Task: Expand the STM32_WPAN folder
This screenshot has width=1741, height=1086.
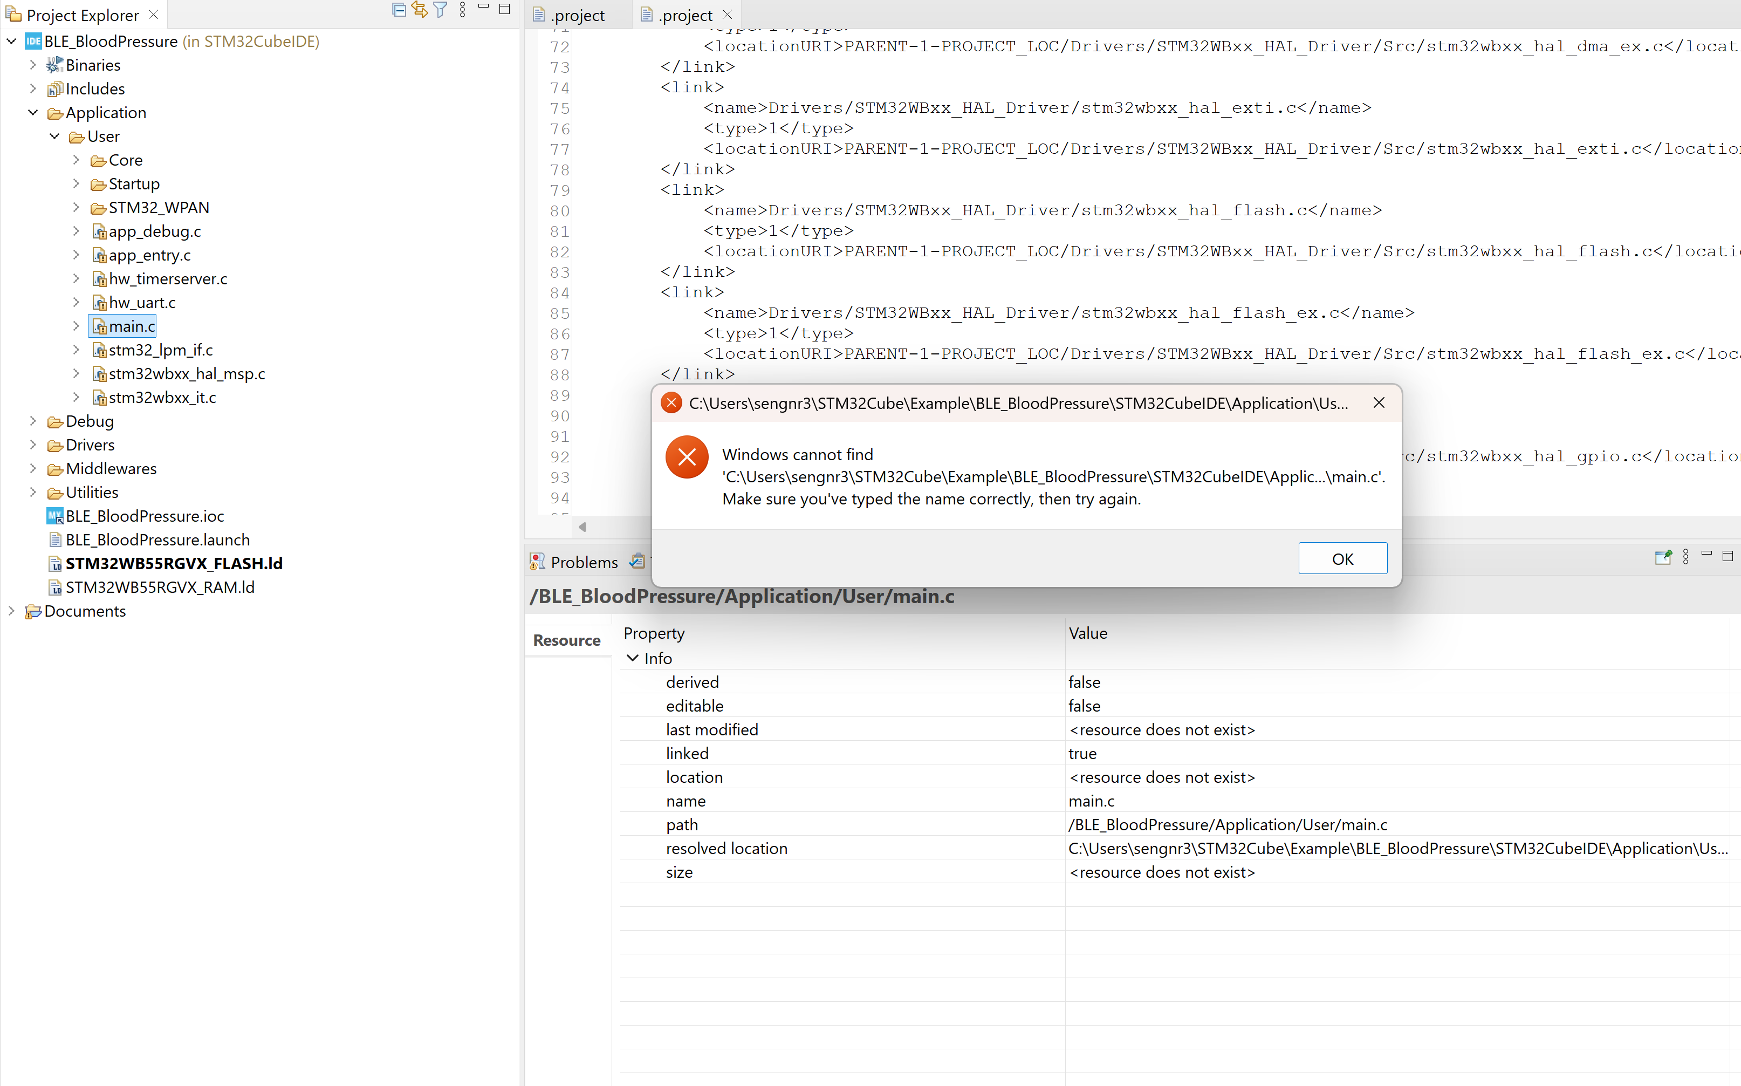Action: (76, 208)
